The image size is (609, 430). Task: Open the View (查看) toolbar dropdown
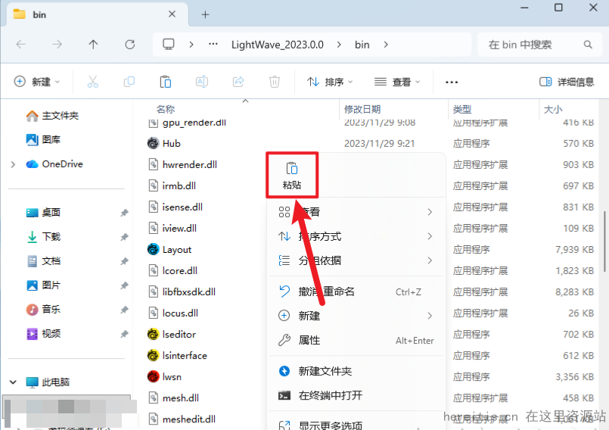[x=397, y=82]
